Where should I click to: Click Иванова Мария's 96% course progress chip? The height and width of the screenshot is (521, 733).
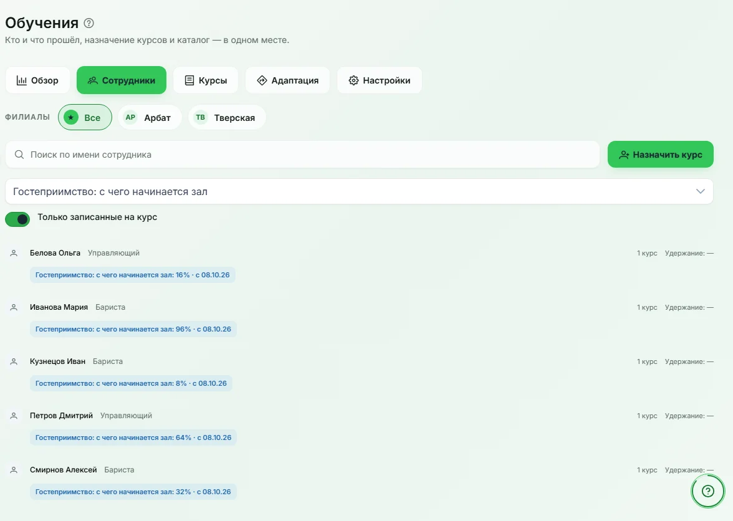click(133, 329)
